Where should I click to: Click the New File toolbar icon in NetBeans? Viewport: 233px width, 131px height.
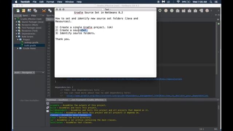point(18,11)
